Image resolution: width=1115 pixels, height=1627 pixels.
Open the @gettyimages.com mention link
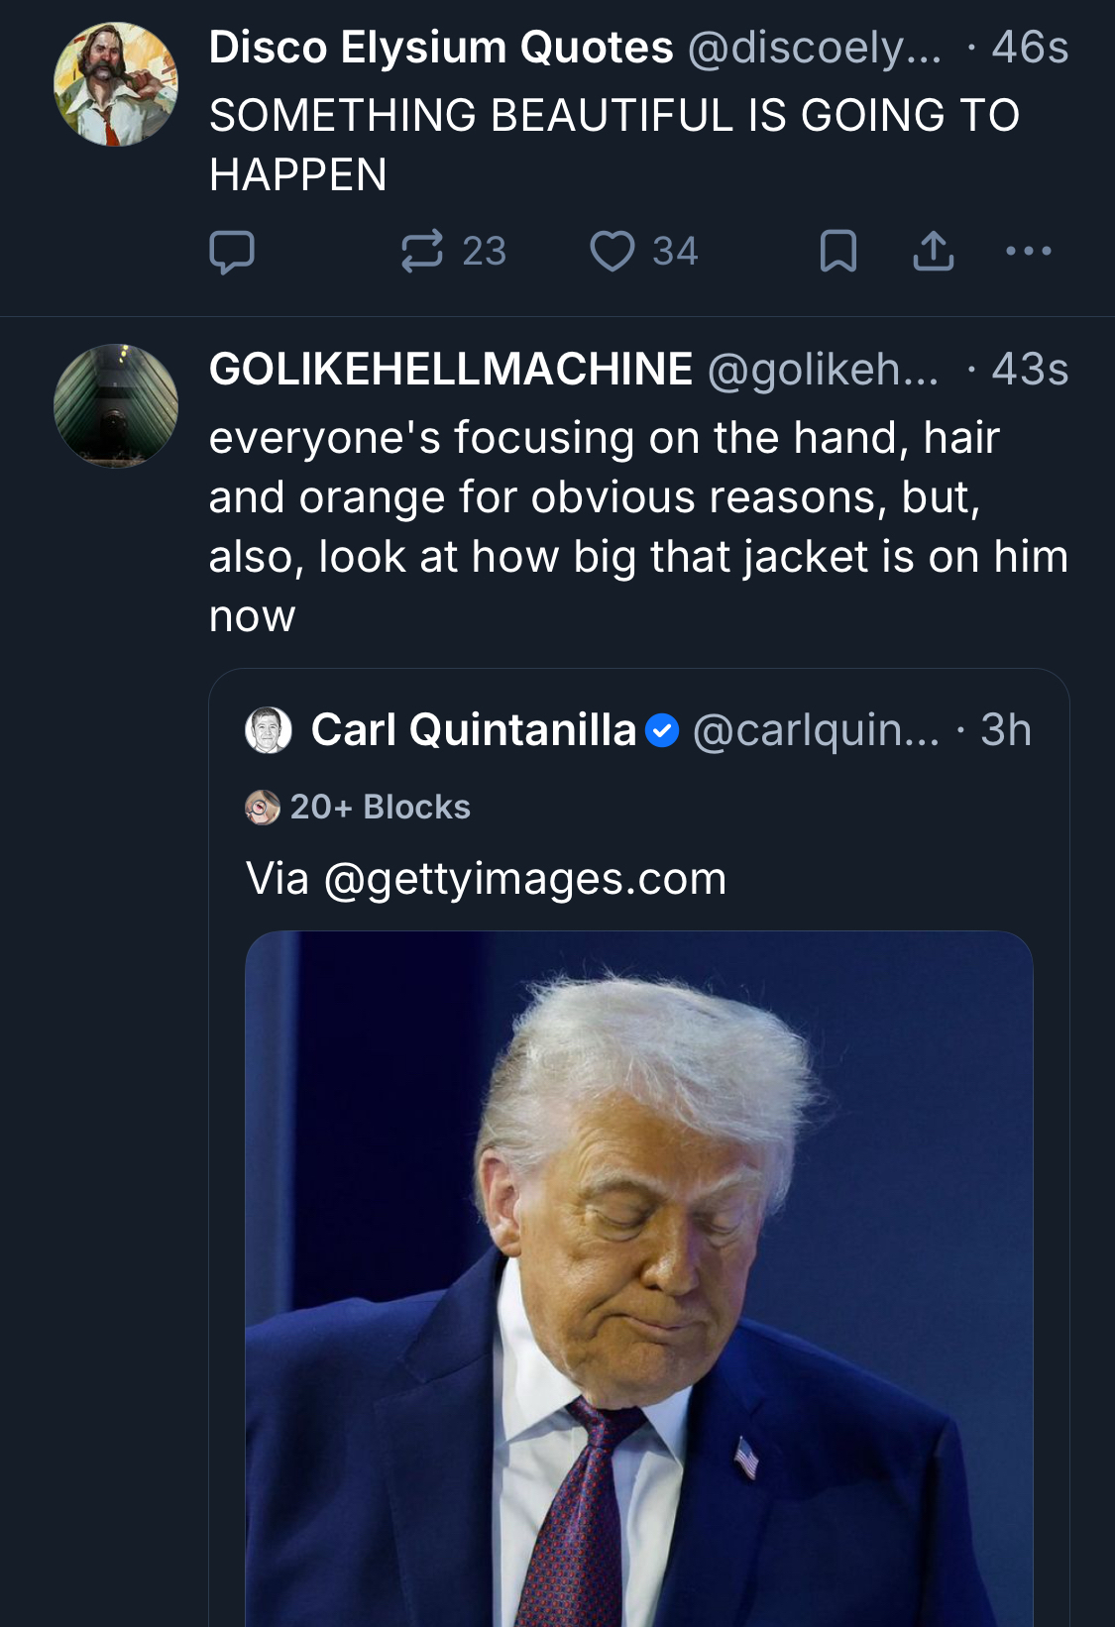[x=525, y=879]
